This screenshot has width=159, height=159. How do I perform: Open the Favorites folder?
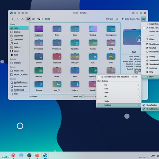click(75, 45)
